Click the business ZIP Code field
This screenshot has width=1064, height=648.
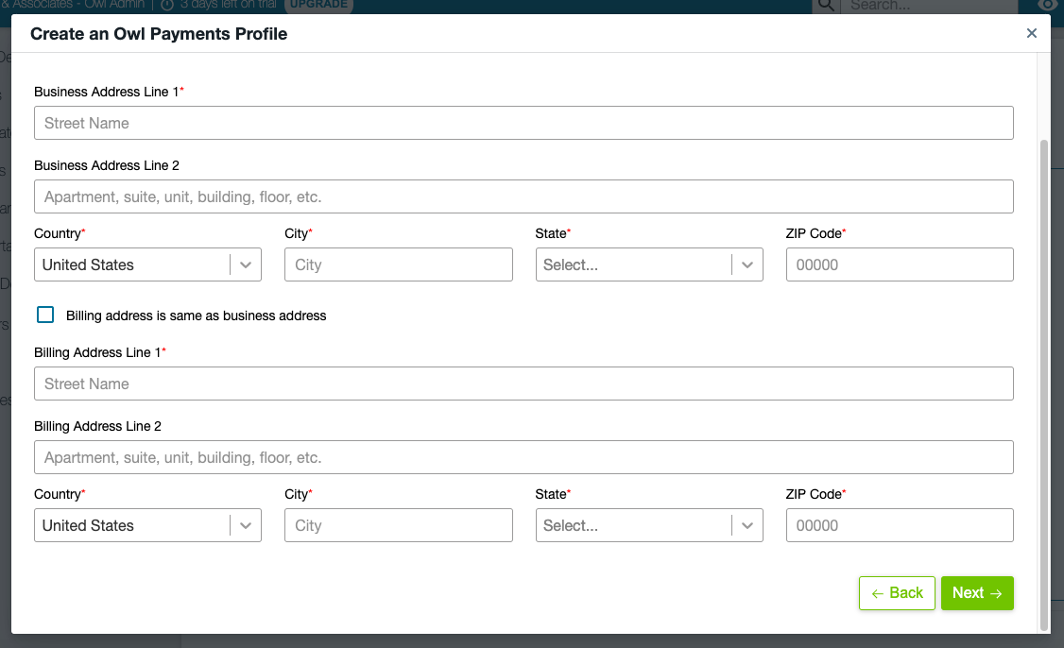900,264
